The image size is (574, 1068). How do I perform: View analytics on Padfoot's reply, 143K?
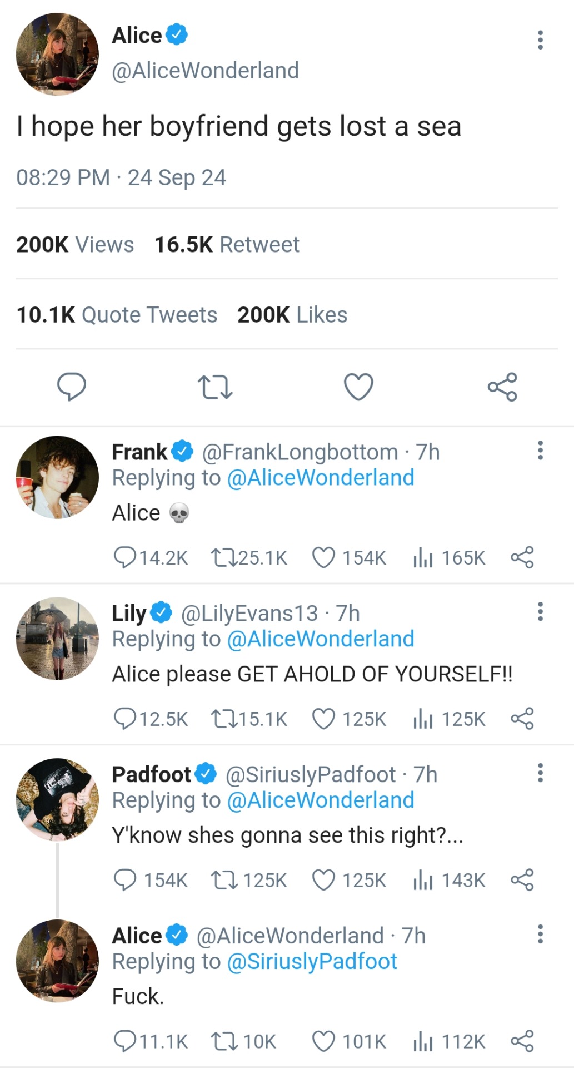(x=423, y=880)
